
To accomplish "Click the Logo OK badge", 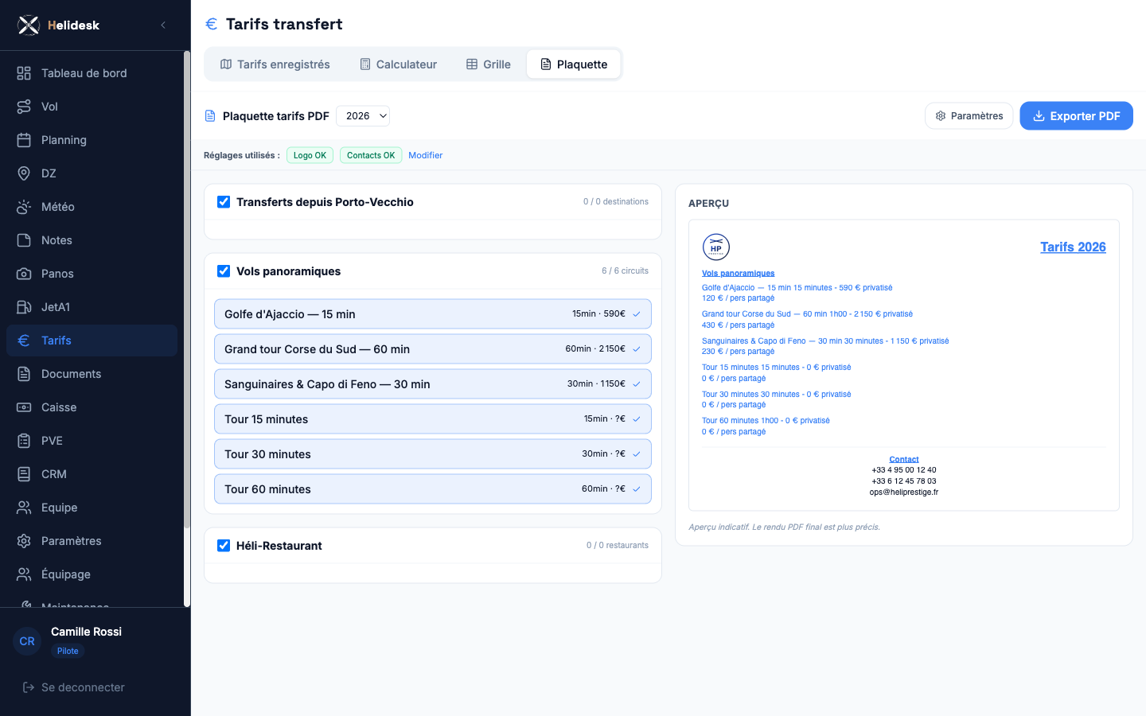I will [310, 155].
